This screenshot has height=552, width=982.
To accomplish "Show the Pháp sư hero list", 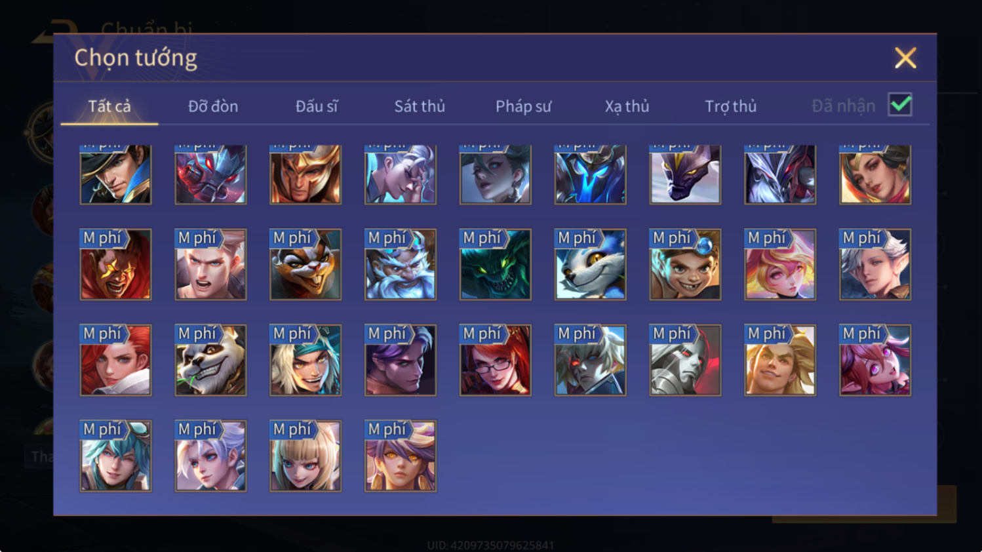I will point(523,106).
